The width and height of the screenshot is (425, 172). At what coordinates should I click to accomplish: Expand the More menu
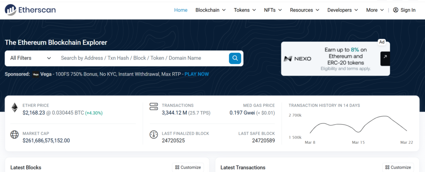coord(375,10)
